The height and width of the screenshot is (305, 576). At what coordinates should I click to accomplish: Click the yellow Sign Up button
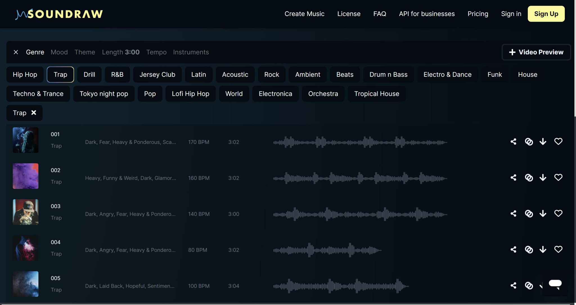[x=546, y=14]
